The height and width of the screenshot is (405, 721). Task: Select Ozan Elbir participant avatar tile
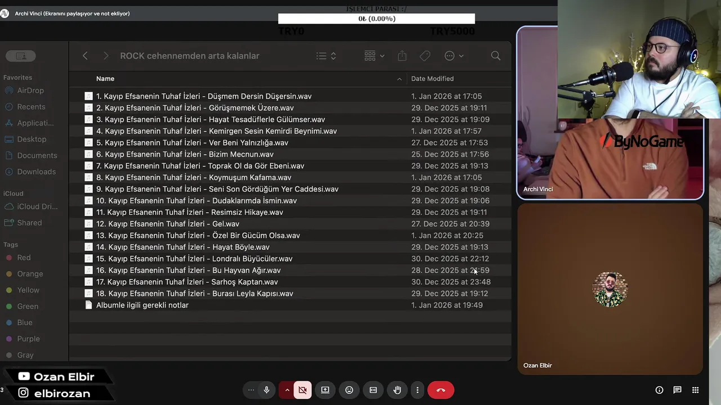tap(610, 289)
